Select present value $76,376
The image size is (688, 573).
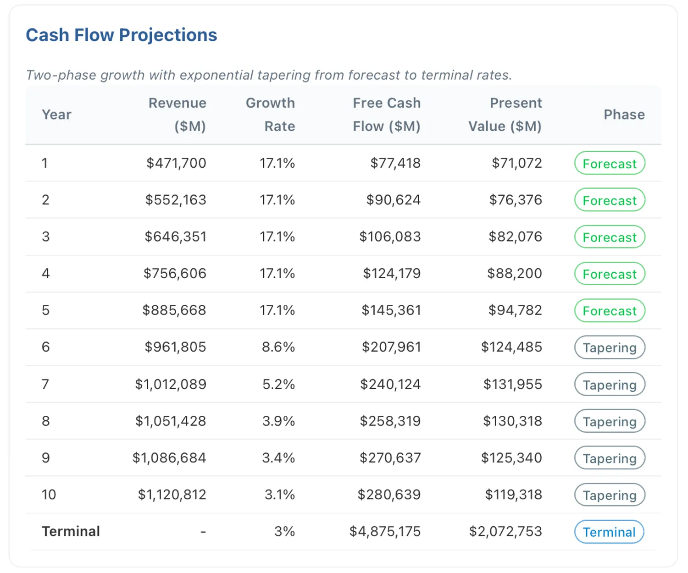(516, 200)
